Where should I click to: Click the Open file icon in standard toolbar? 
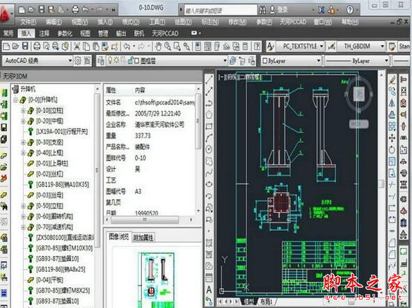pos(15,47)
